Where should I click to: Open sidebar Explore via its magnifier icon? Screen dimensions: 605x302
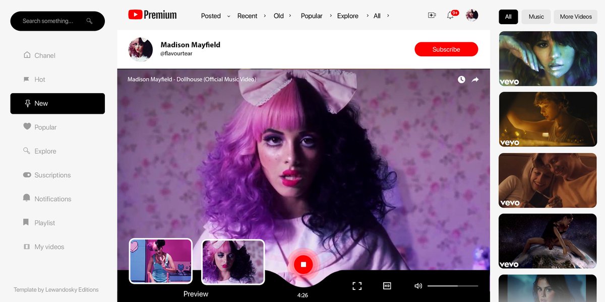27,151
